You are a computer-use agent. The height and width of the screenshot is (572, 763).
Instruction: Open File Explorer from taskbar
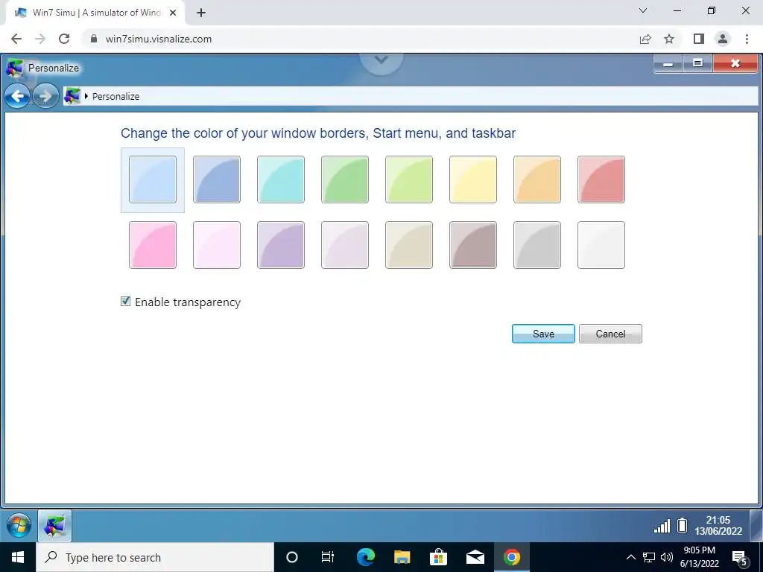point(402,557)
